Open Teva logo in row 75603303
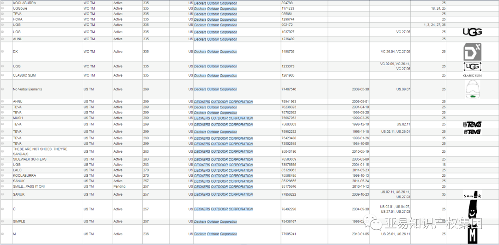The width and height of the screenshot is (499, 245). (472, 124)
